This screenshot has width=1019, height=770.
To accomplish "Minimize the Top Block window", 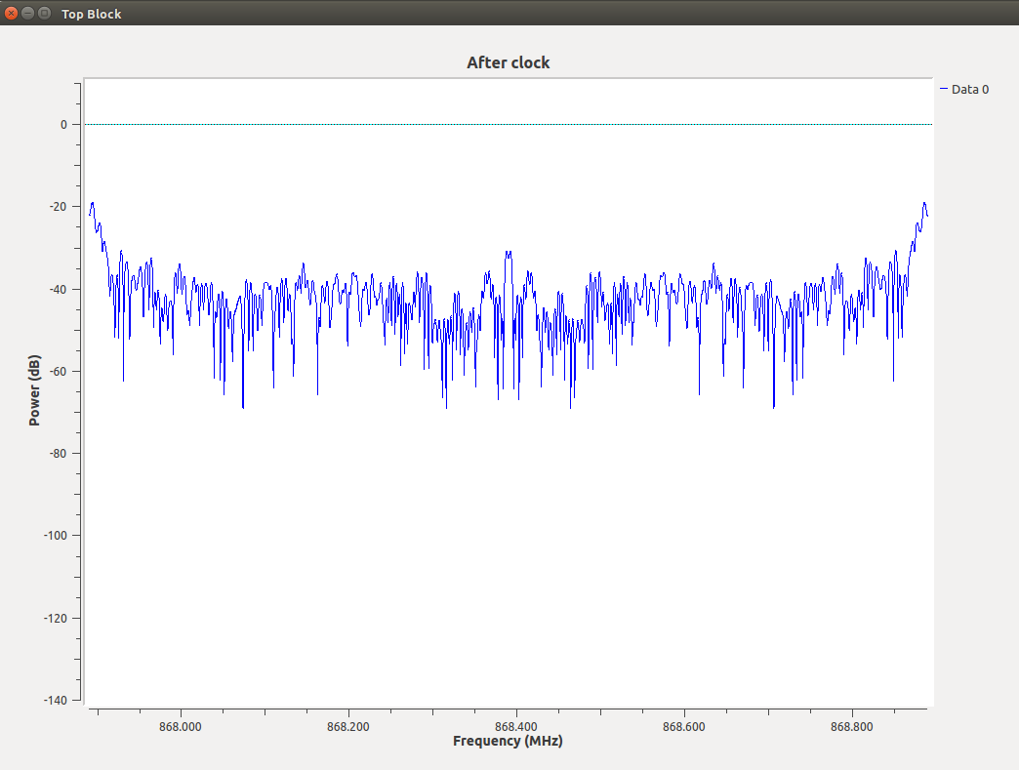I will click(x=28, y=13).
